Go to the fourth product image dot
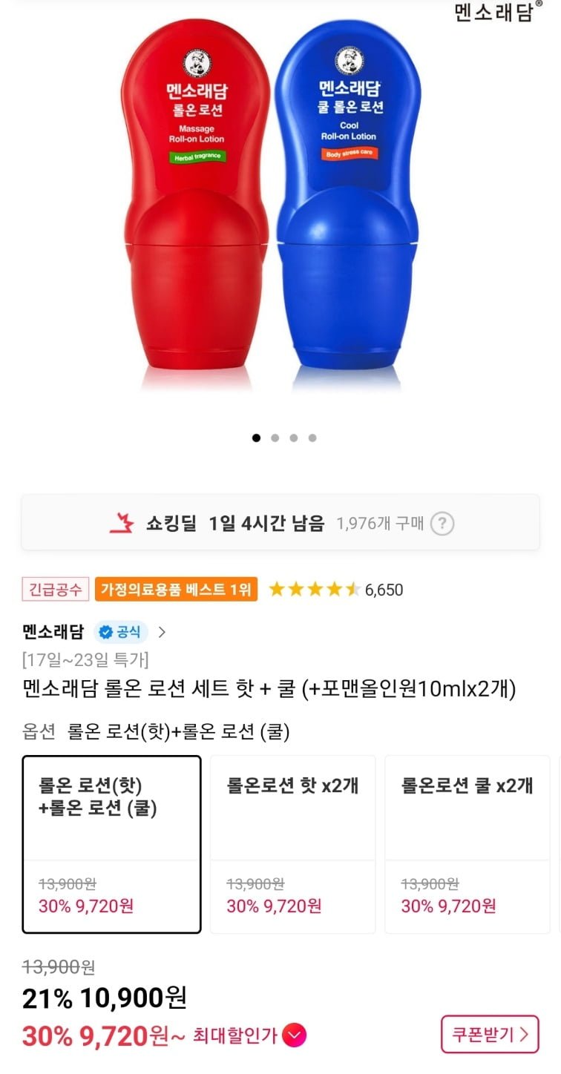This screenshot has width=561, height=1074. (x=312, y=438)
